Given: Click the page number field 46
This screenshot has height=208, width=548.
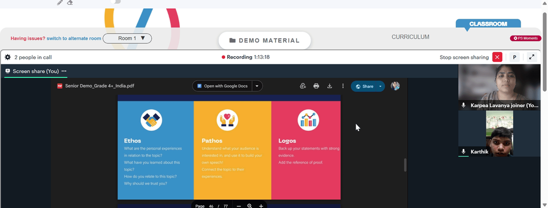Looking at the screenshot, I should pyautogui.click(x=211, y=206).
